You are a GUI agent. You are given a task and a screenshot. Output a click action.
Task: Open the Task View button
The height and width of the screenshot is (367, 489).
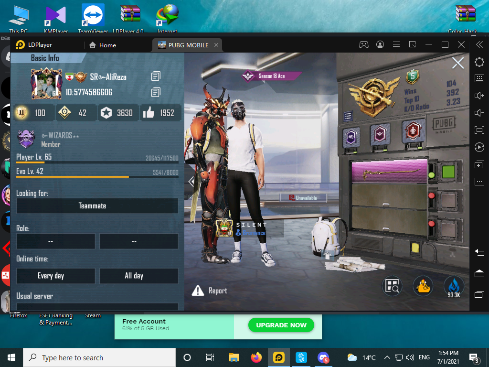210,357
